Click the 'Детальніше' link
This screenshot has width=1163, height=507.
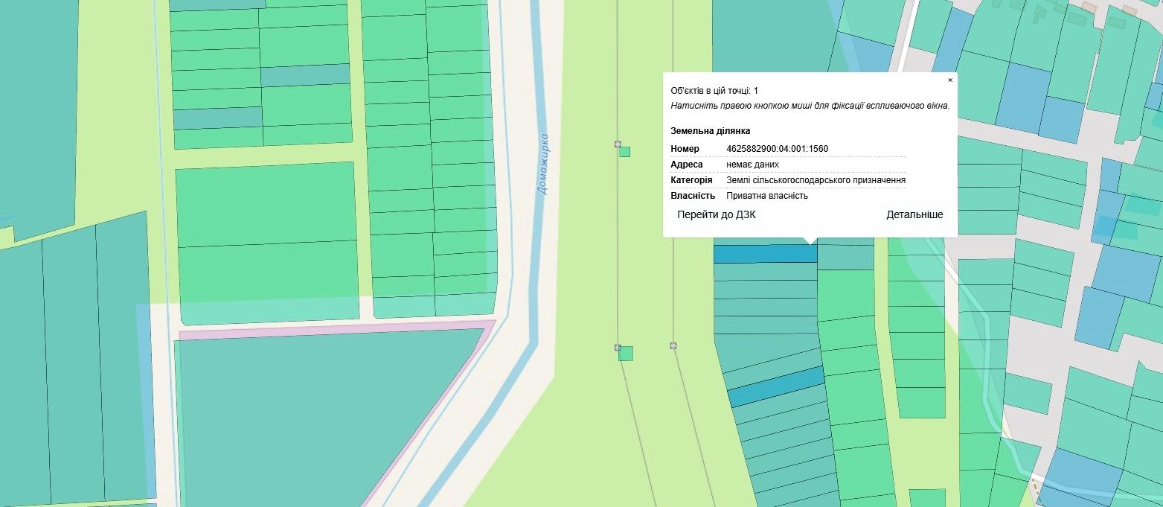pos(914,214)
